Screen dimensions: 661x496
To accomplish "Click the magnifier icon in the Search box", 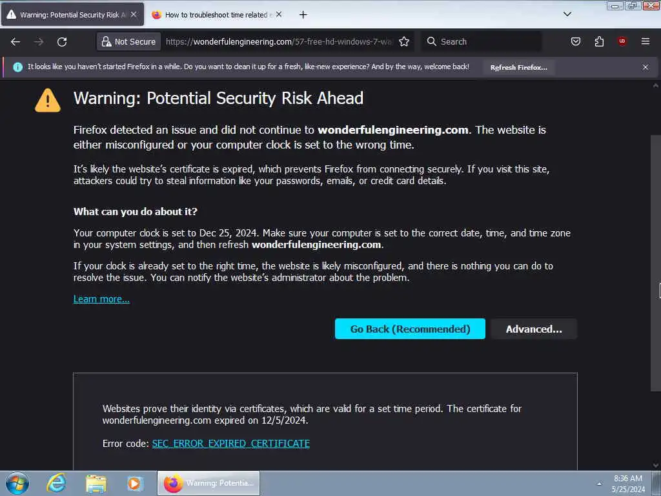I will 431,41.
